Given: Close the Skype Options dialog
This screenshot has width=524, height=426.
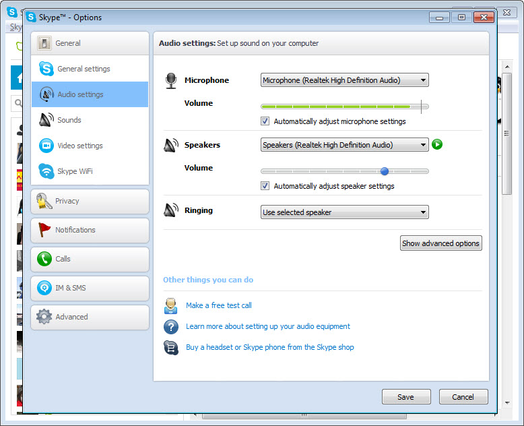Looking at the screenshot, I should (x=484, y=18).
